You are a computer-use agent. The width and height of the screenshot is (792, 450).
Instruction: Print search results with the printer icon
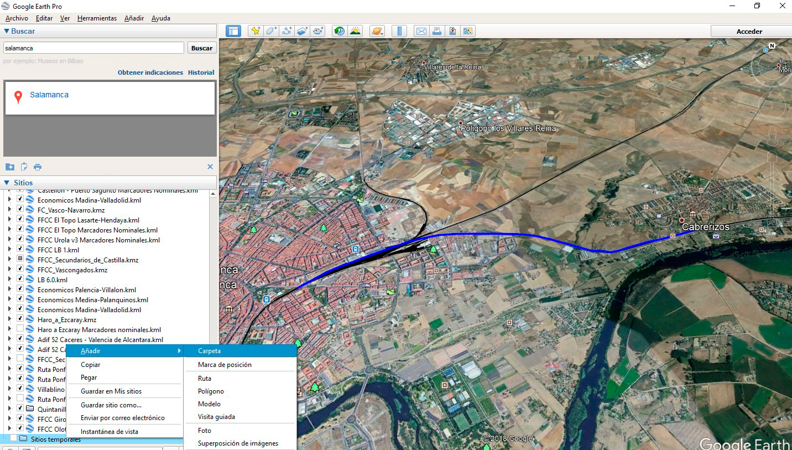tap(38, 167)
